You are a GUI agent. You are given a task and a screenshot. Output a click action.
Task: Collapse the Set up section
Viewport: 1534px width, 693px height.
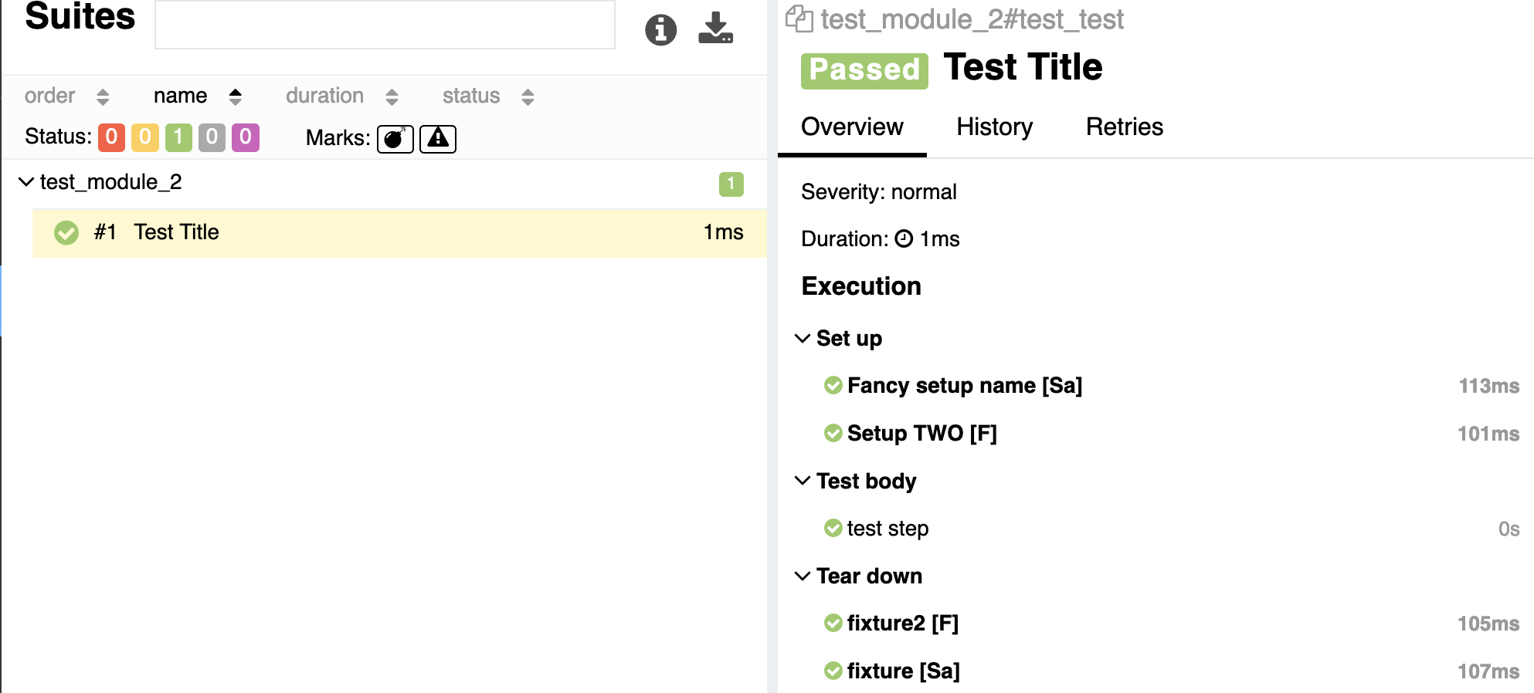(x=803, y=338)
